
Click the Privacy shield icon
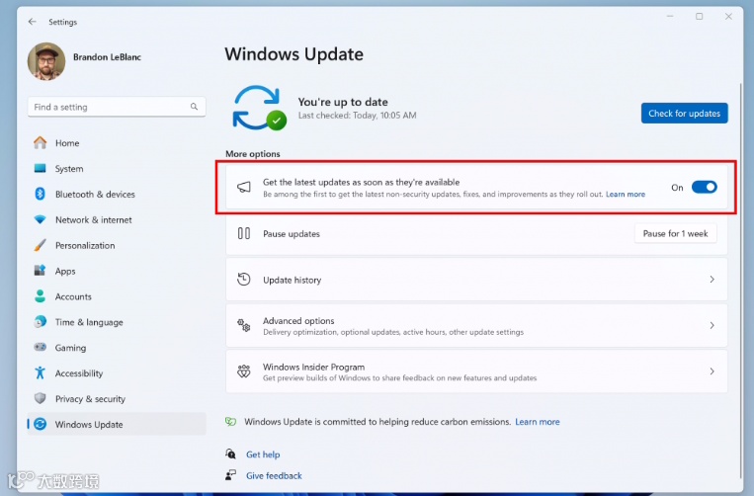pyautogui.click(x=40, y=398)
